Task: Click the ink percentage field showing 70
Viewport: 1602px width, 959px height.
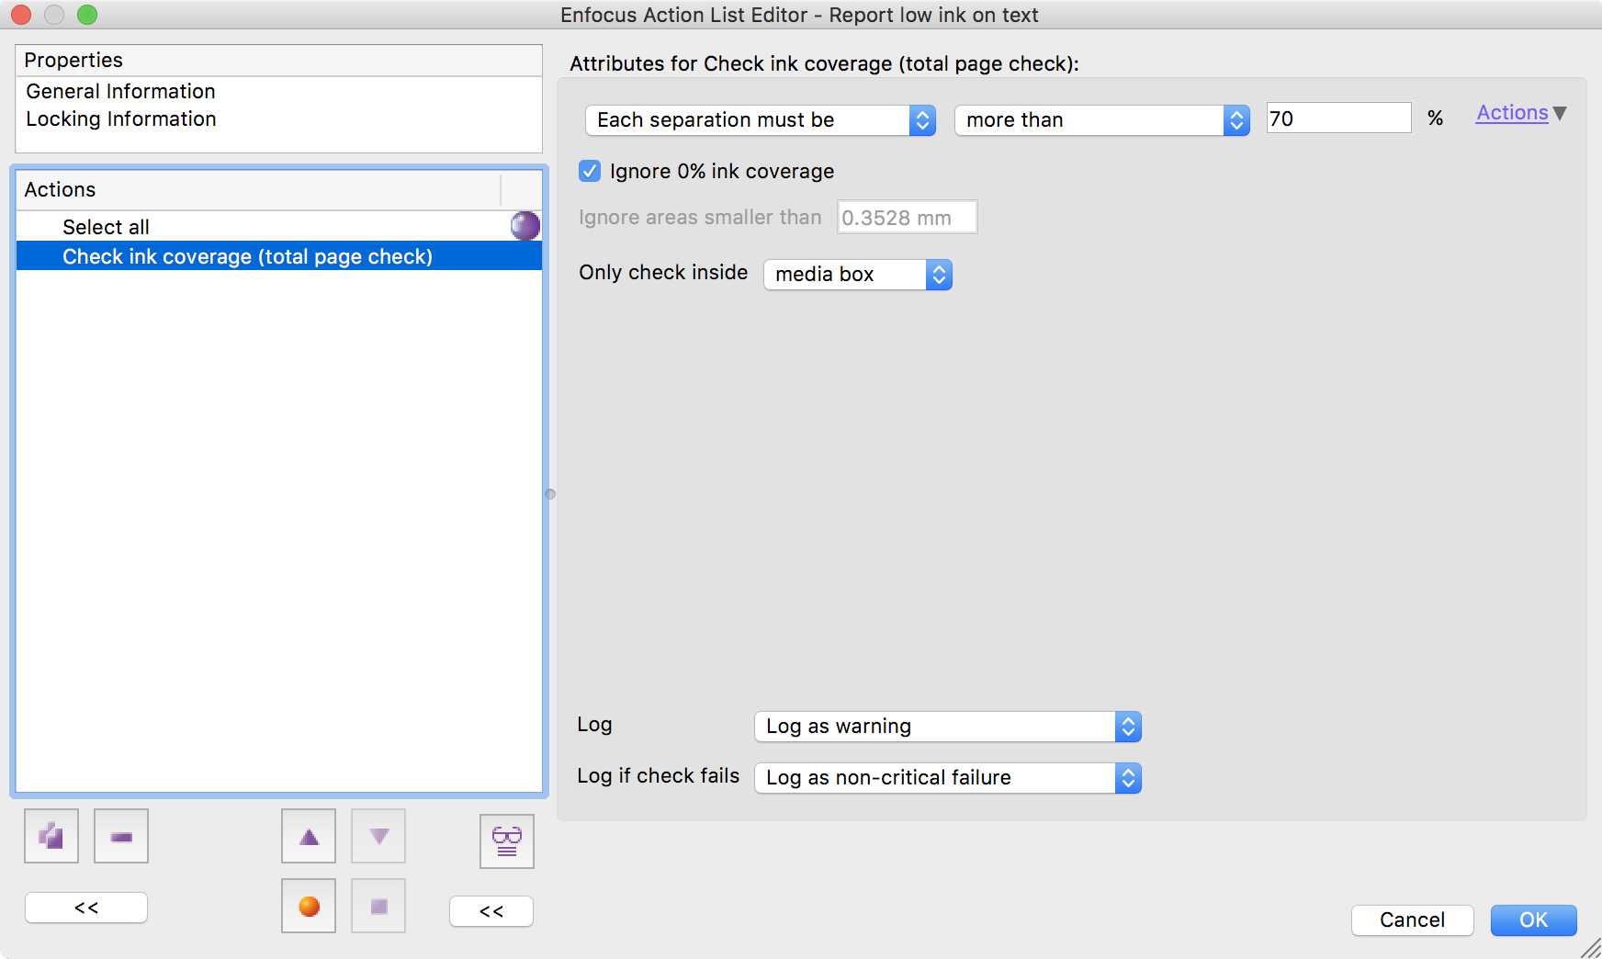Action: [x=1337, y=118]
